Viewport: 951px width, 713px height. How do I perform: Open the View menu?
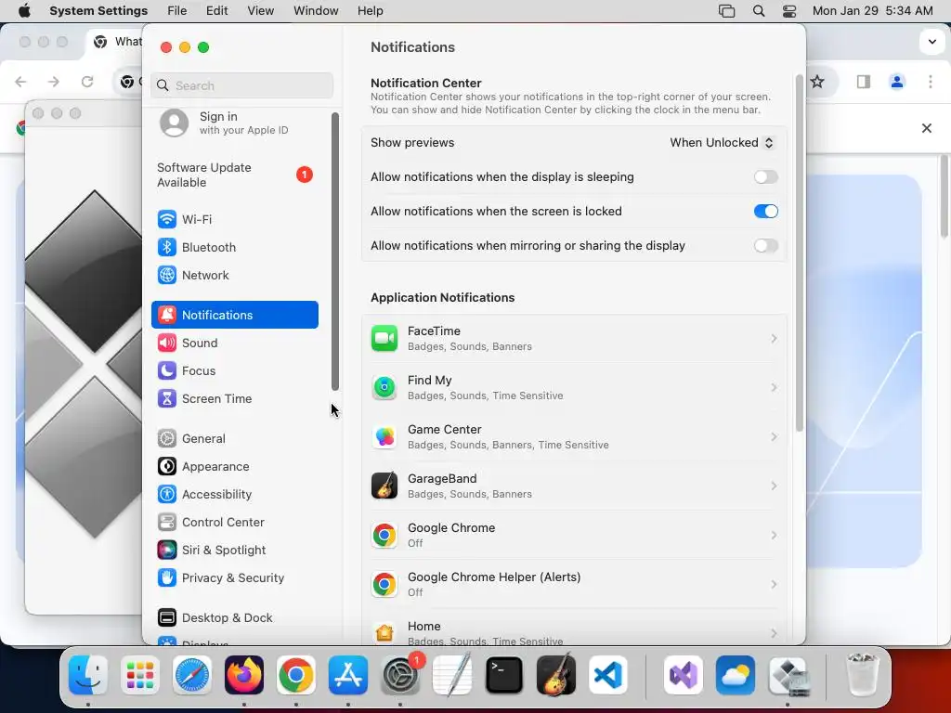(261, 11)
